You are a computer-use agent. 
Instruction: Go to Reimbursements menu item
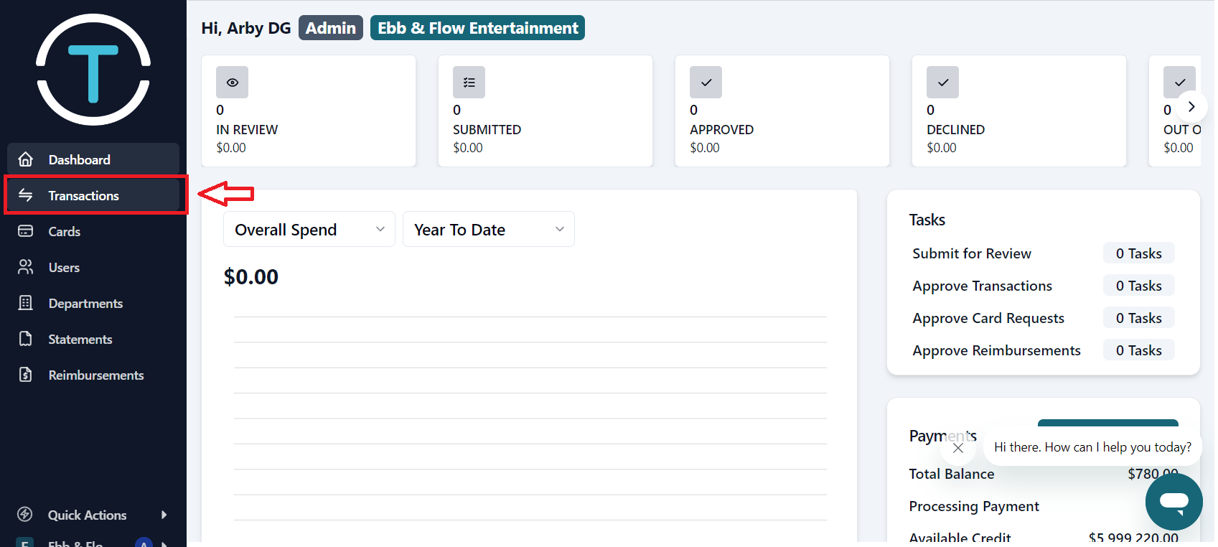click(95, 375)
